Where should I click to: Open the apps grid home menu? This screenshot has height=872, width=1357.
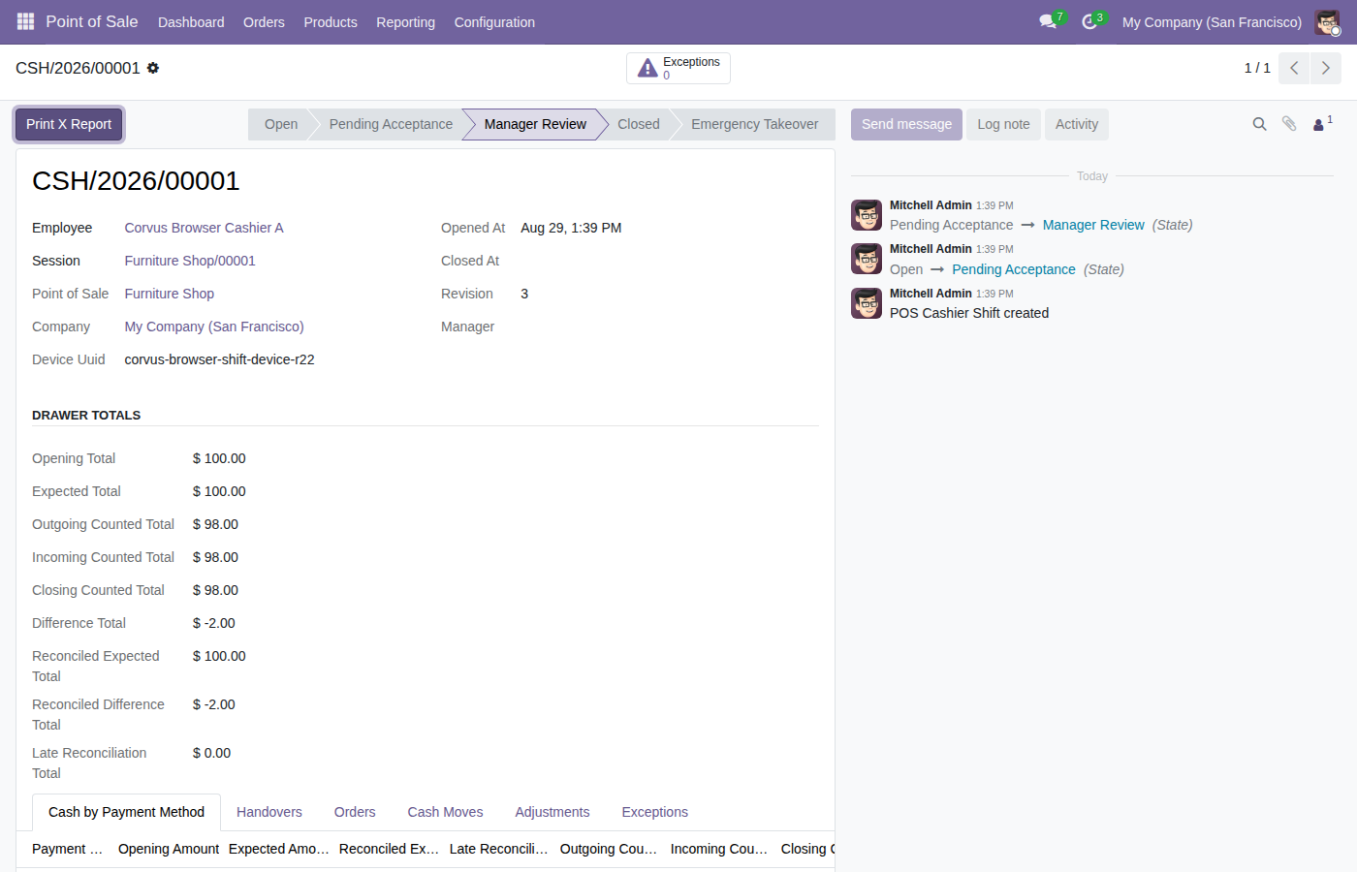pyautogui.click(x=25, y=21)
